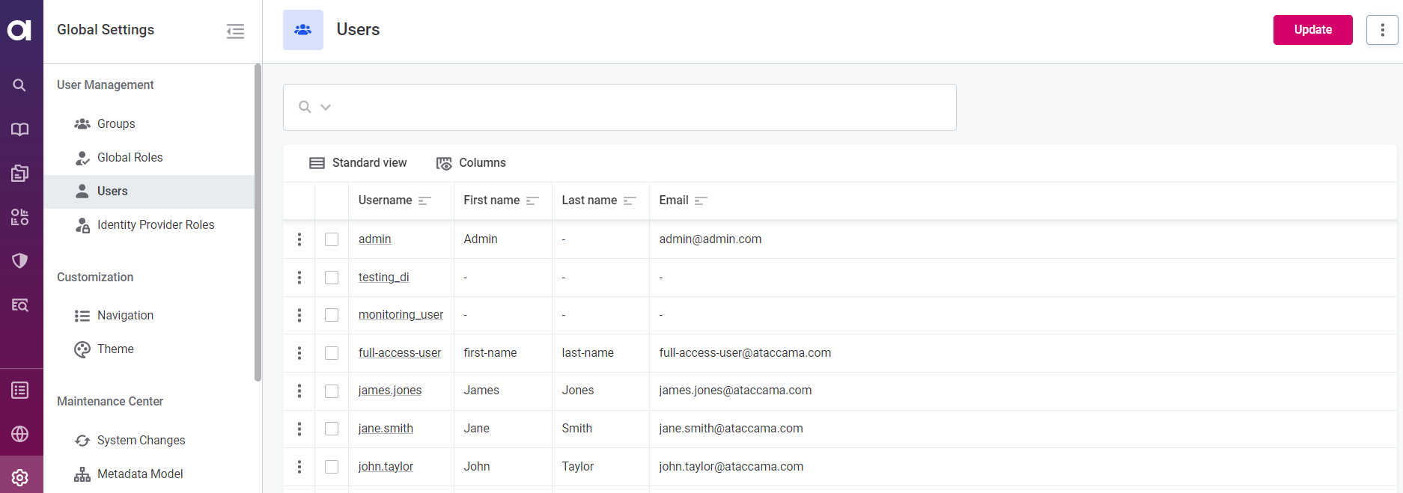Click the settings gear icon in rail
Image resolution: width=1403 pixels, height=493 pixels.
(19, 477)
